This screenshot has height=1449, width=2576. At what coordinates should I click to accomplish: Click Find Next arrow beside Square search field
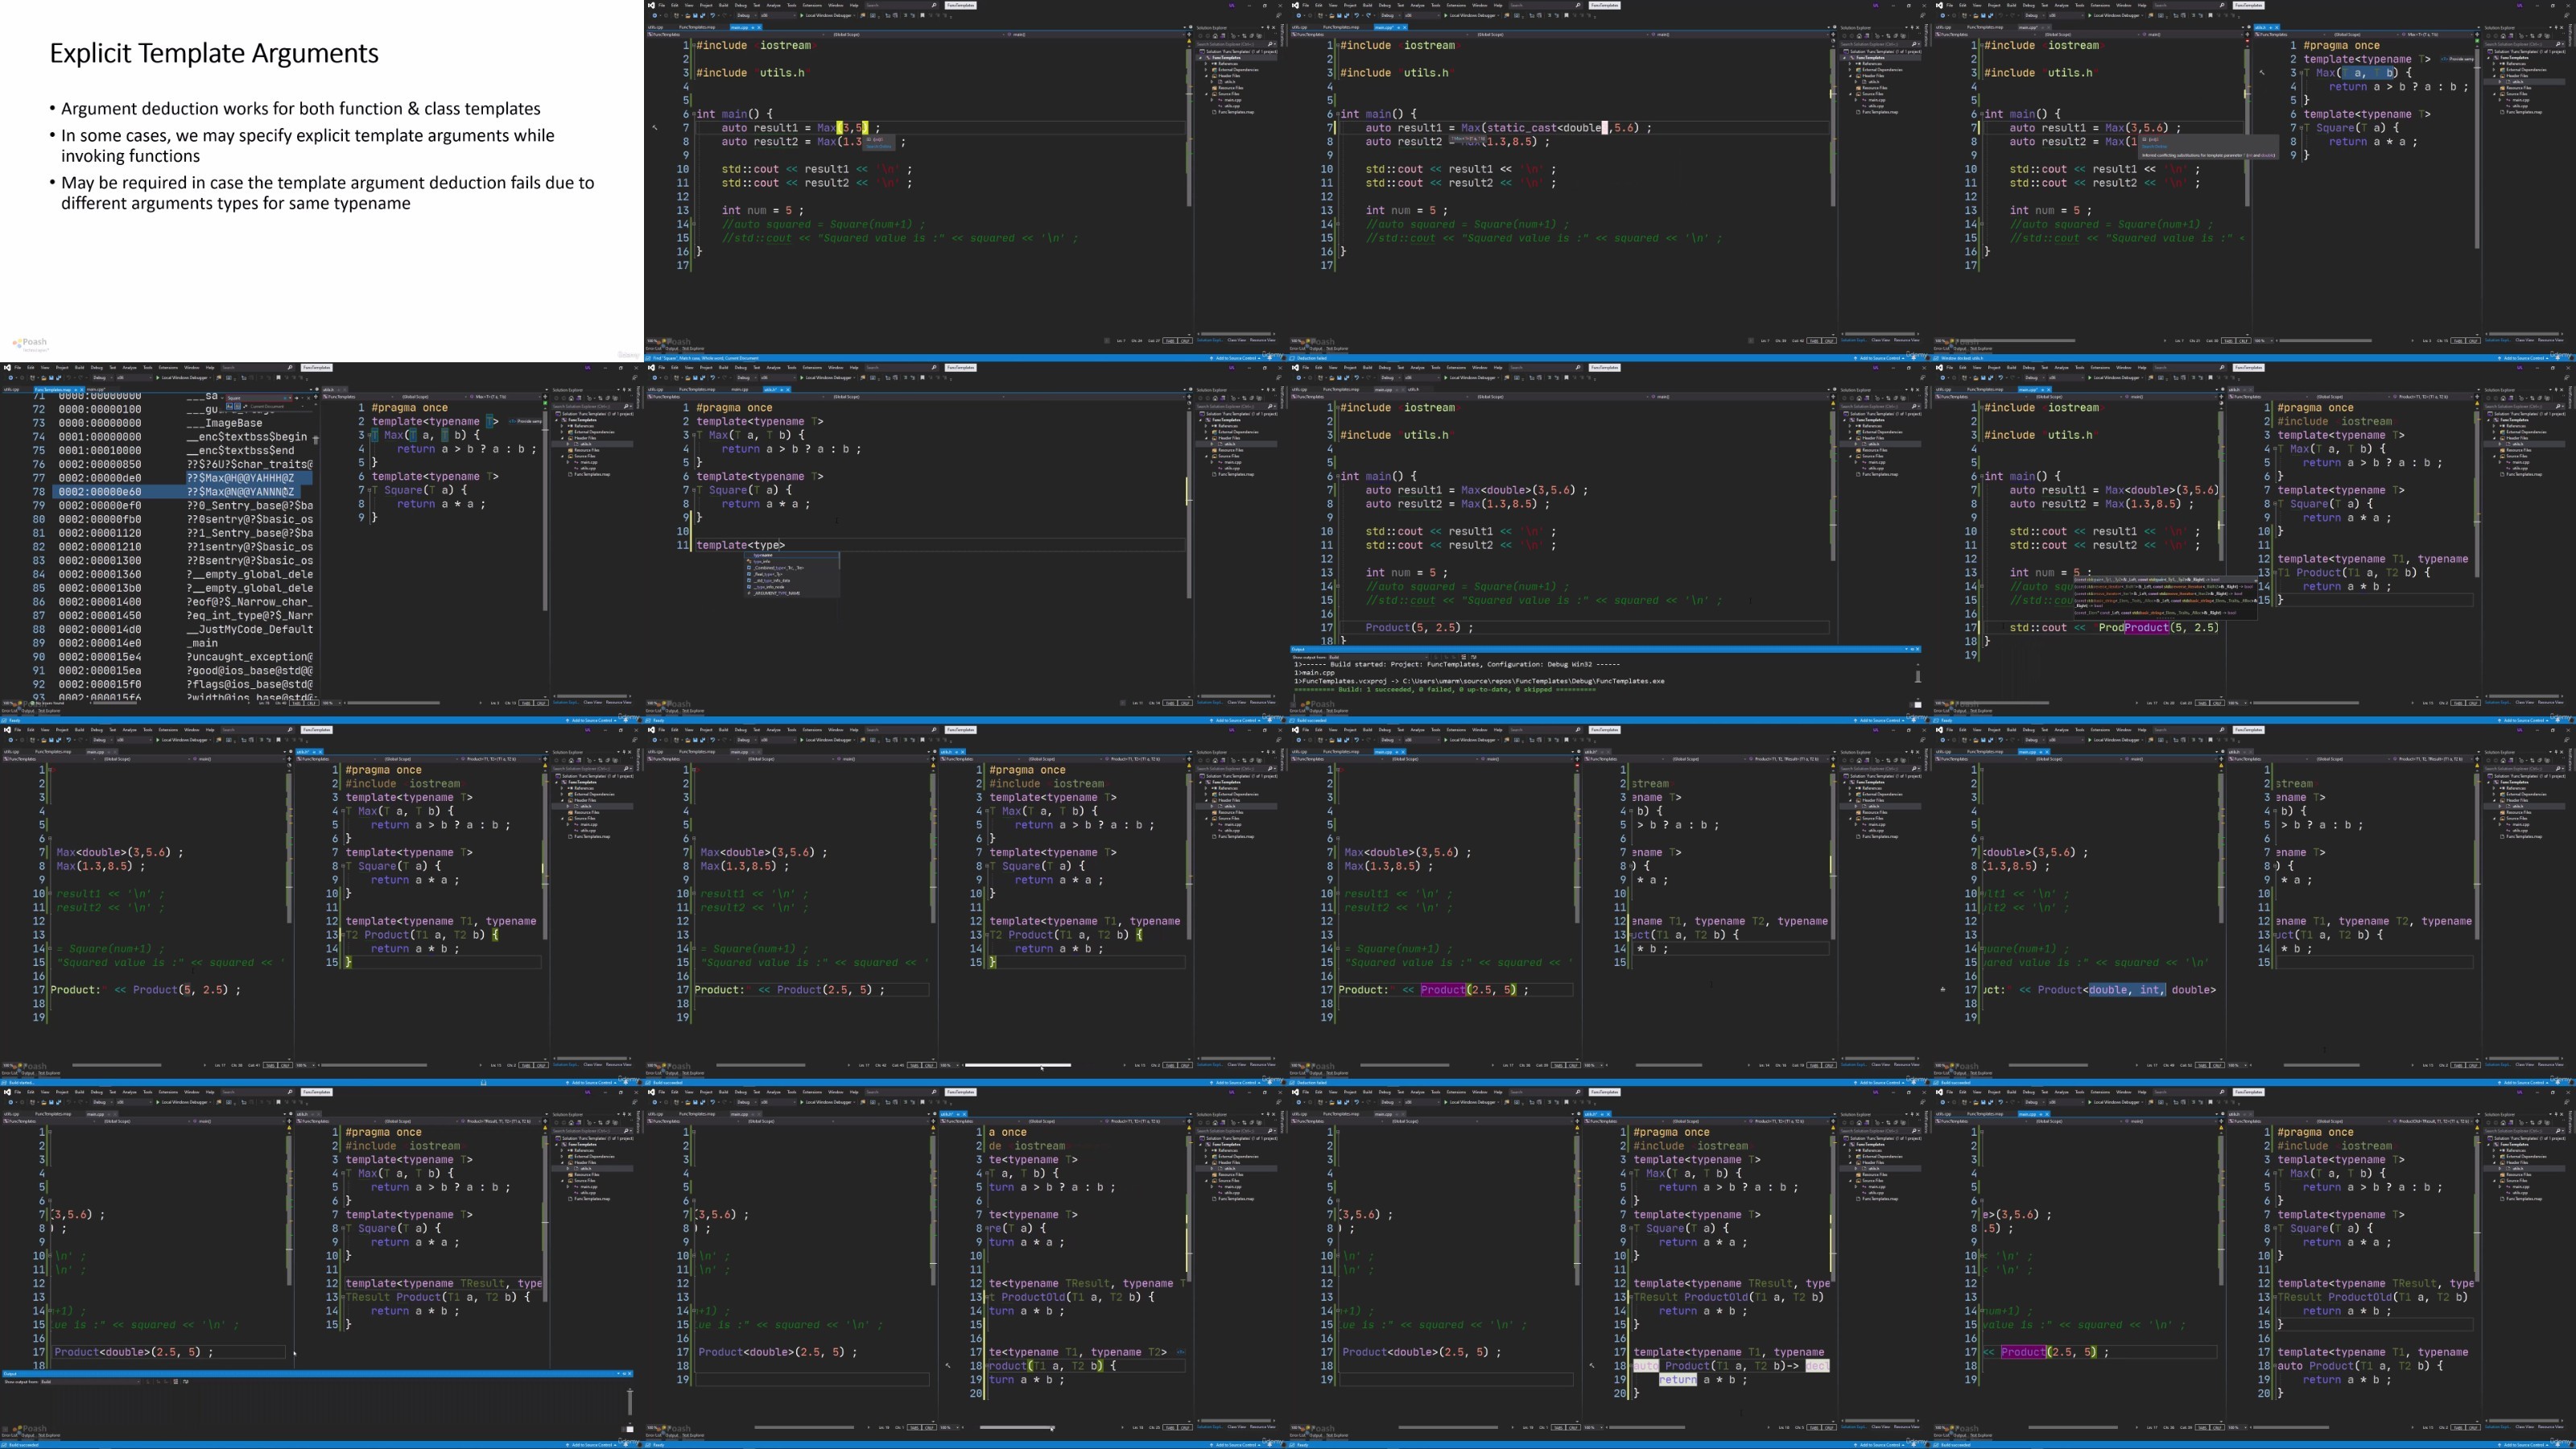(297, 398)
